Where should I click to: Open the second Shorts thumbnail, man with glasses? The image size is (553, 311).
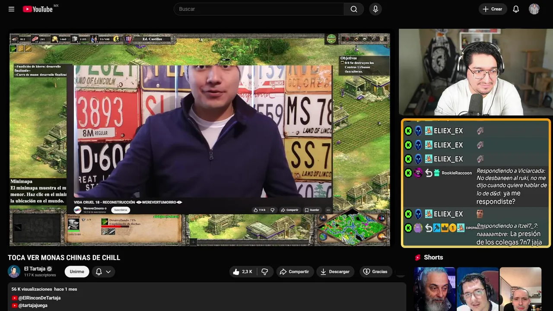coord(477,289)
